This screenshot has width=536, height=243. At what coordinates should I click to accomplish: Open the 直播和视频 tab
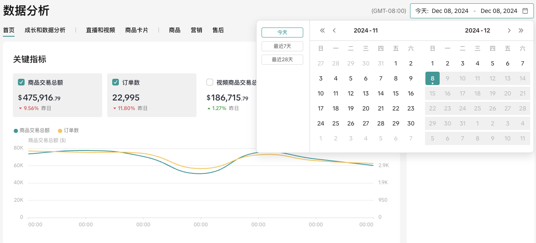coord(101,30)
